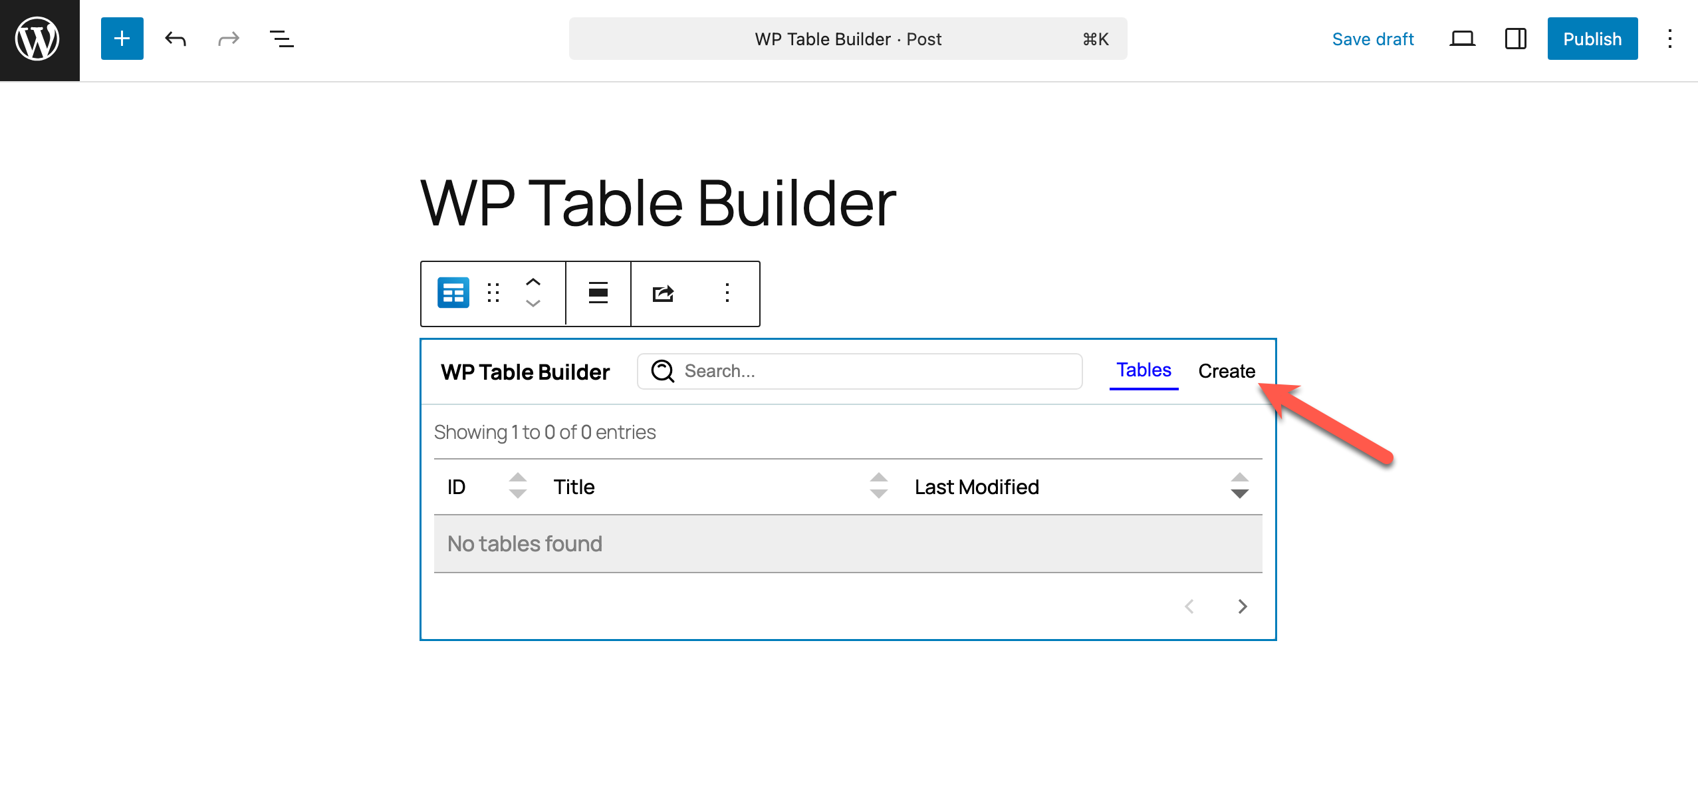Open the top-right options three-dot menu

coord(1669,39)
